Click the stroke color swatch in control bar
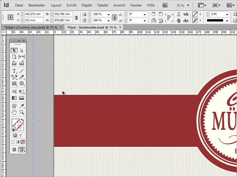 (x=195, y=20)
